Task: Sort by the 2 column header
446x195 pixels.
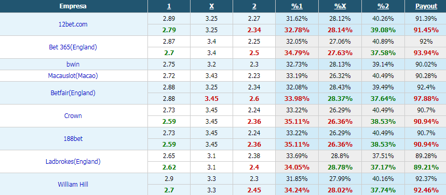Action: pyautogui.click(x=254, y=6)
